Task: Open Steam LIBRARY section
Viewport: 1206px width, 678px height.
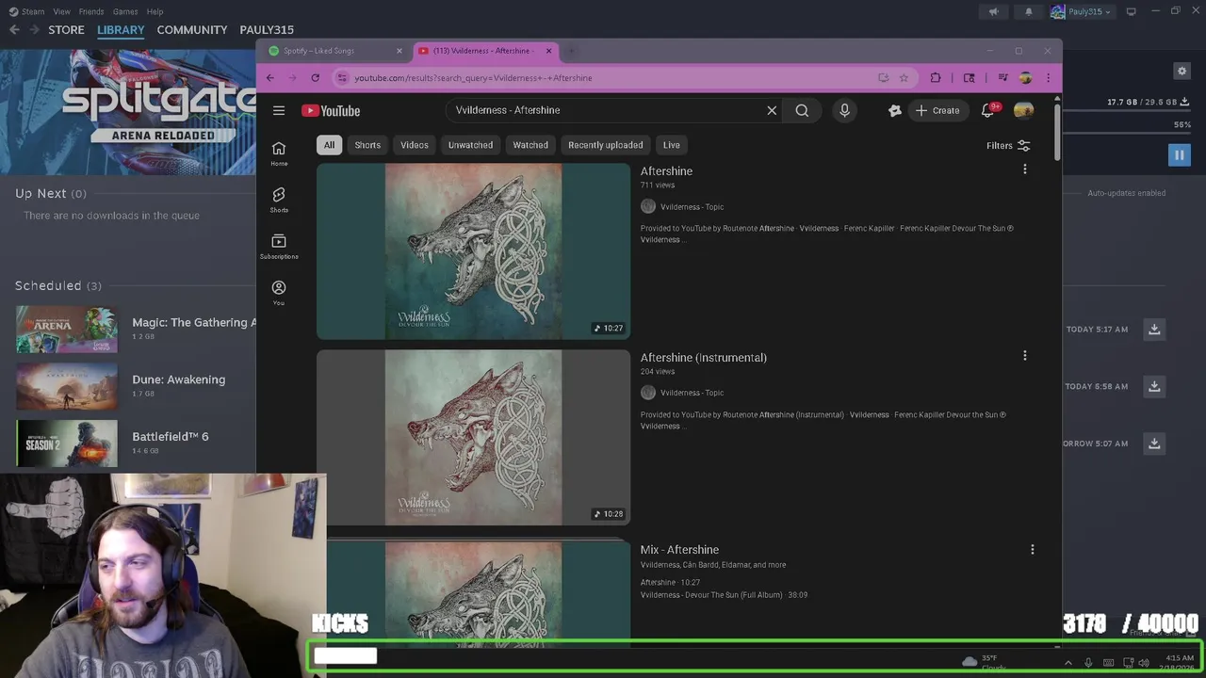Action: coord(121,29)
